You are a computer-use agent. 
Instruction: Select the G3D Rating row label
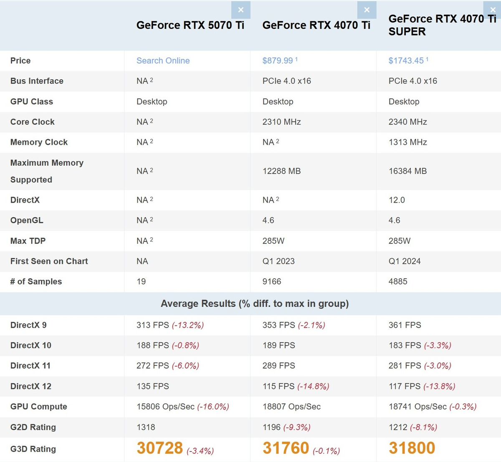pos(33,449)
